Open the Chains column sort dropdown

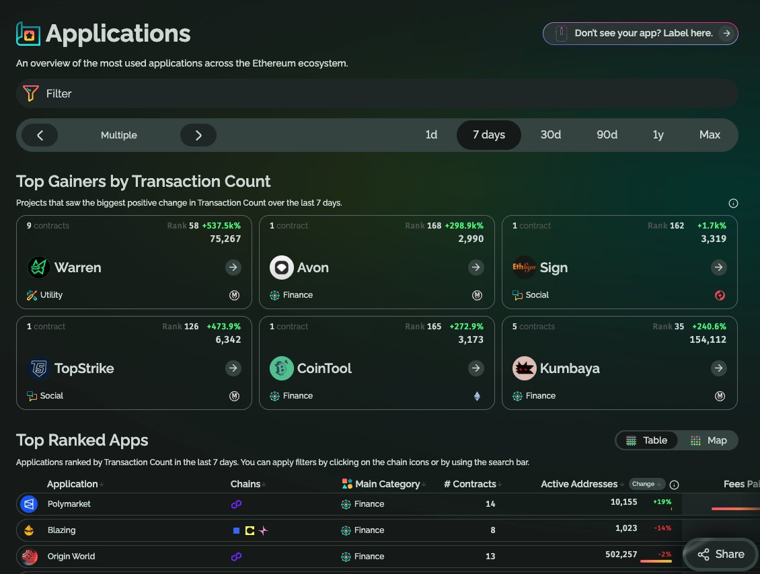[262, 484]
